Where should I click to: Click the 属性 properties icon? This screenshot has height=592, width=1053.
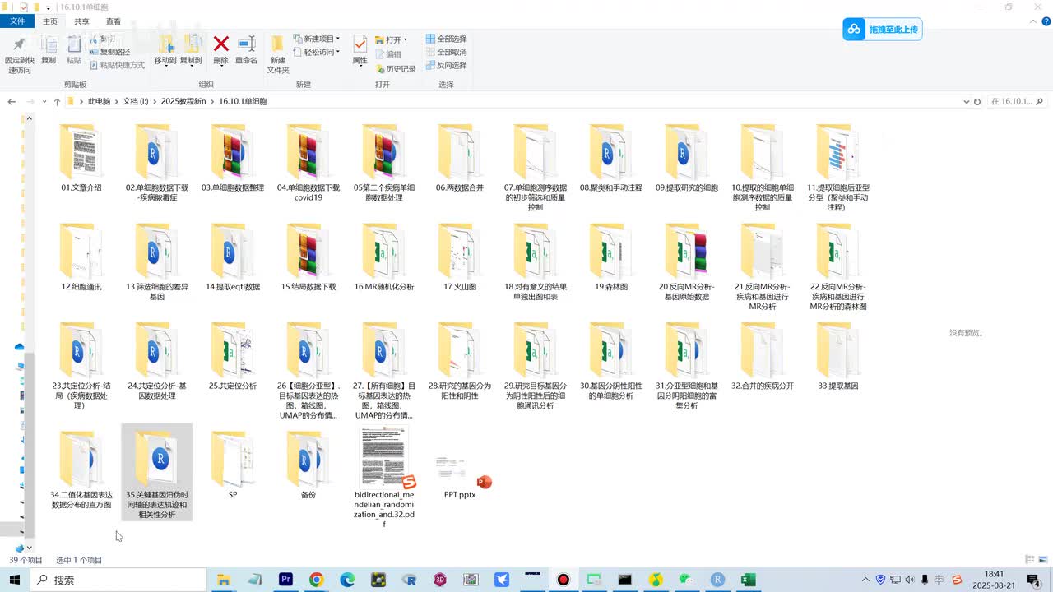[360, 44]
